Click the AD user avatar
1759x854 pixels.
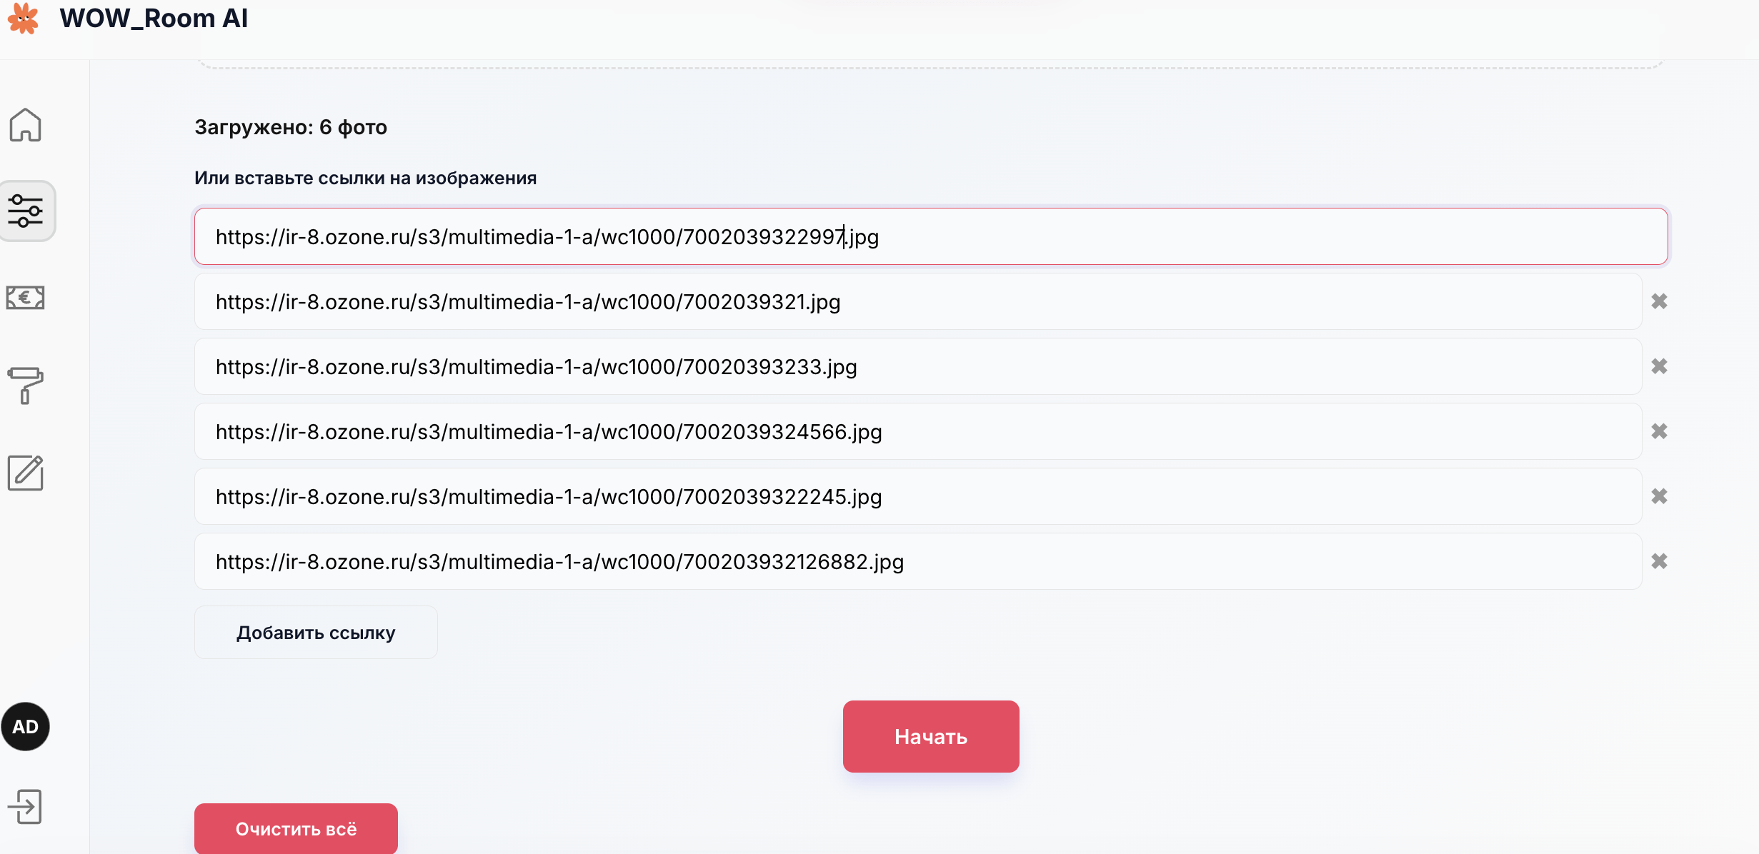coord(26,727)
